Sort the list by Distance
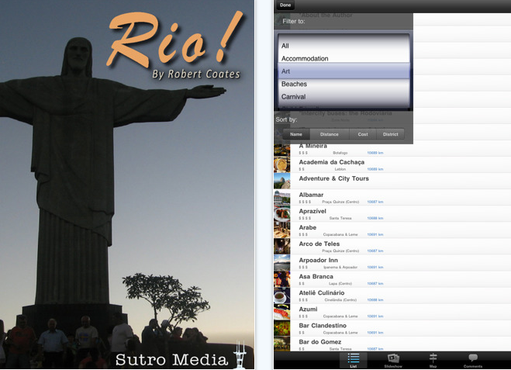Viewport: 511px width, 370px height. coord(329,134)
